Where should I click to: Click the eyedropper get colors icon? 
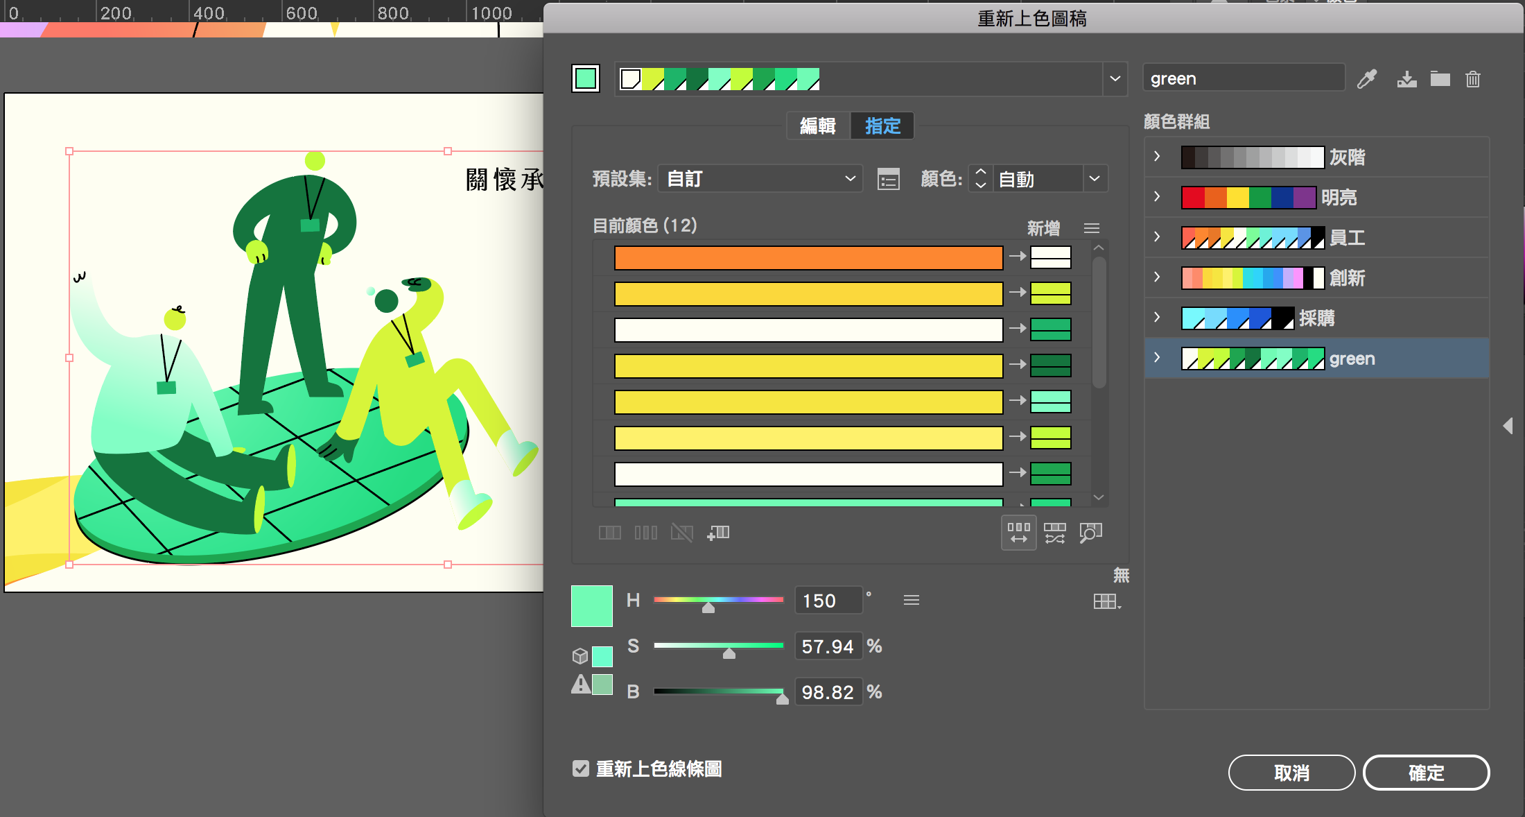click(x=1366, y=79)
